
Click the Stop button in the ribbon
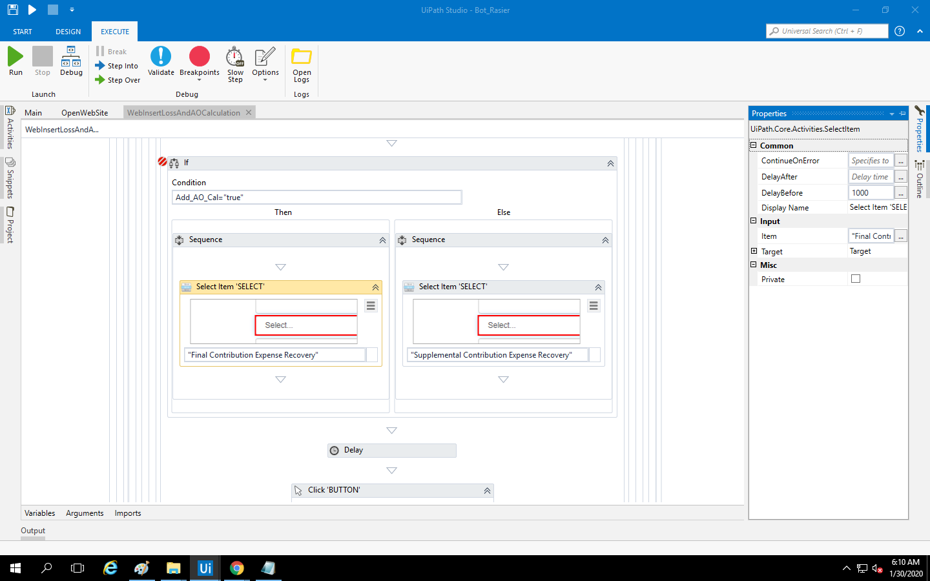tap(43, 61)
